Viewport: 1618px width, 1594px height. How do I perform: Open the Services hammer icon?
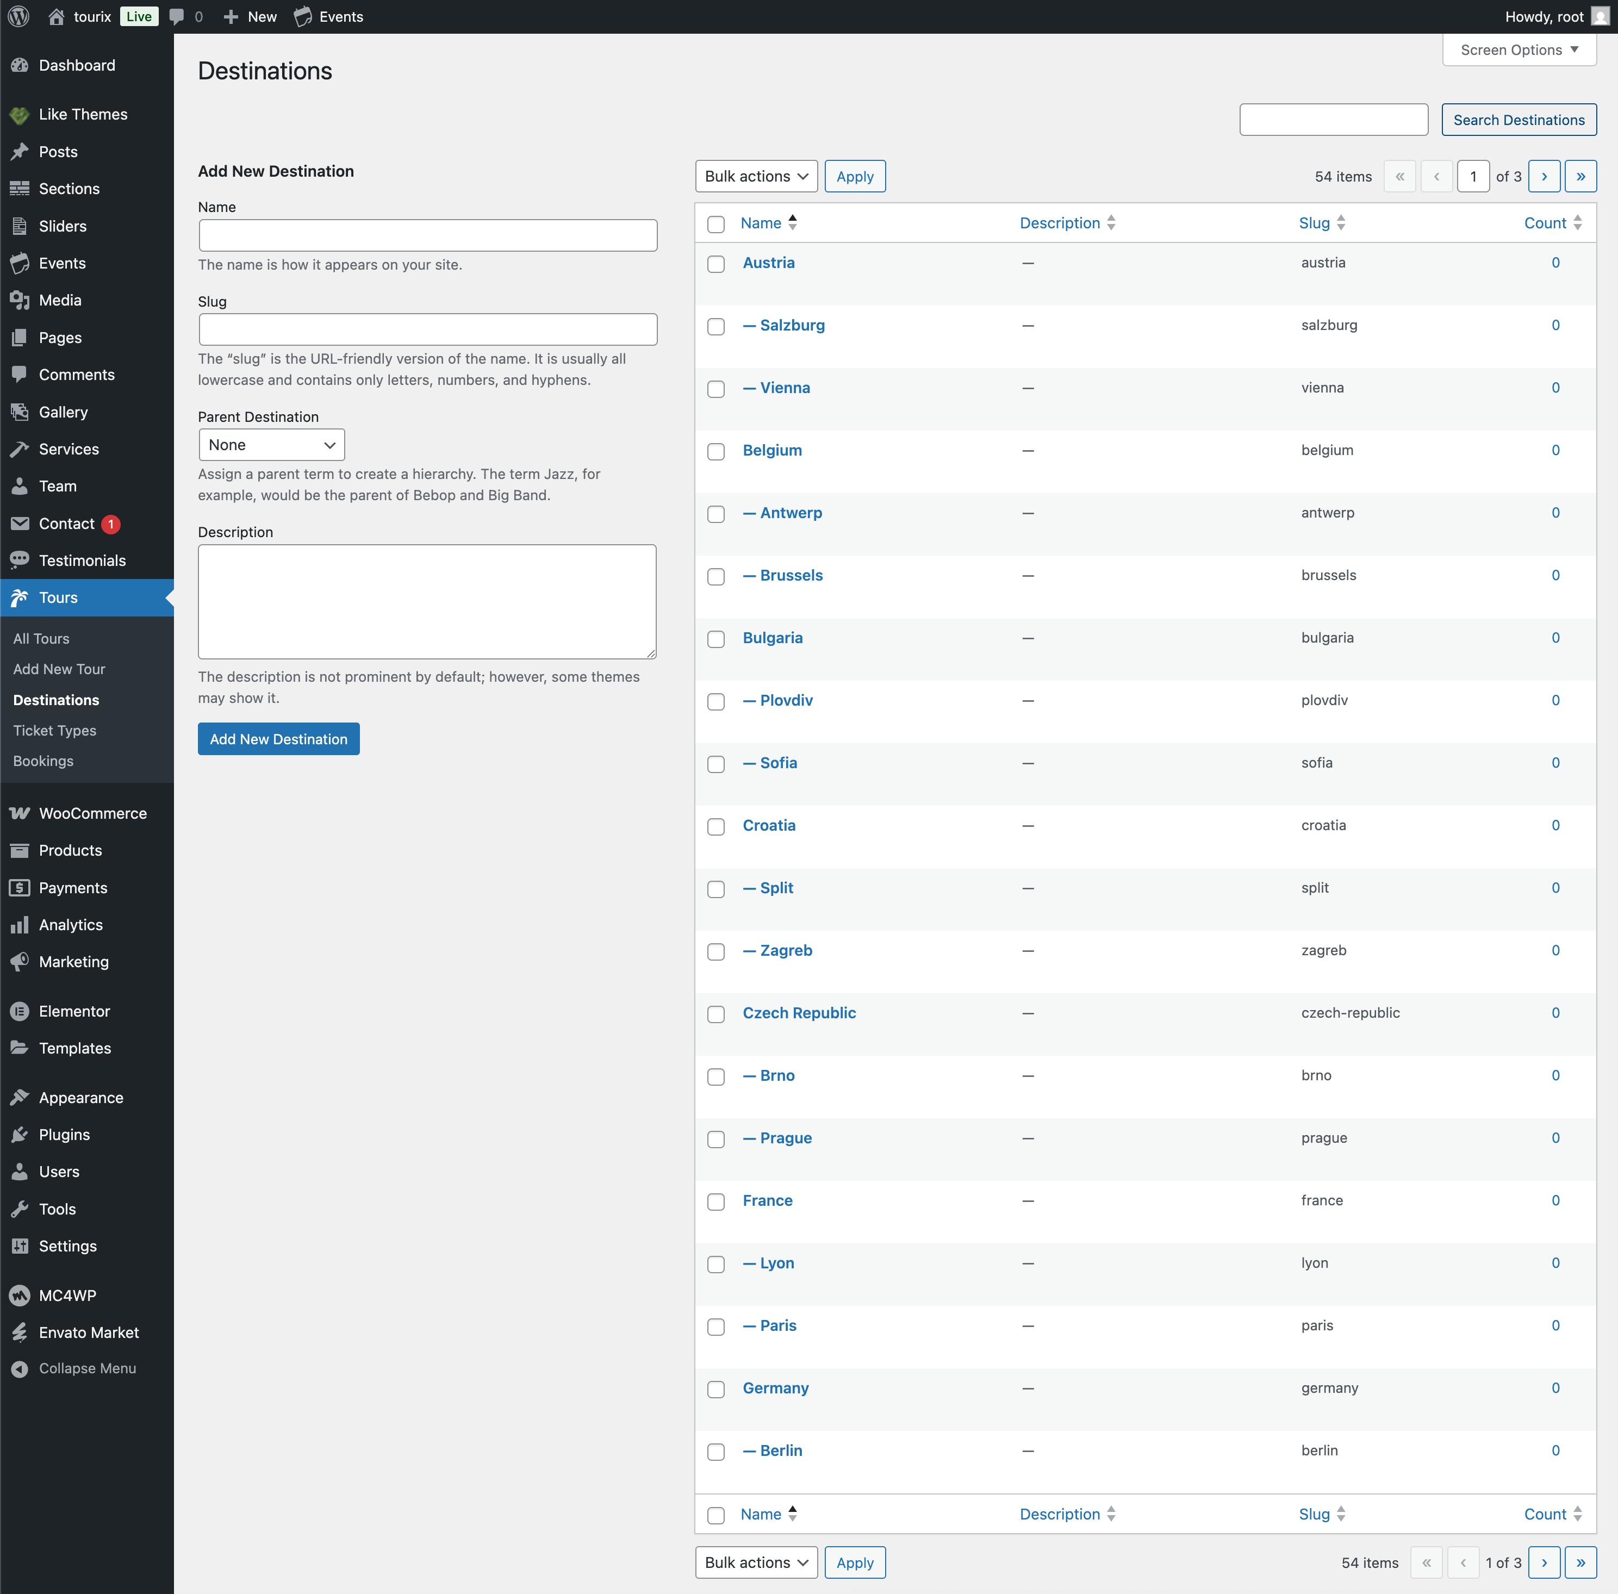20,449
